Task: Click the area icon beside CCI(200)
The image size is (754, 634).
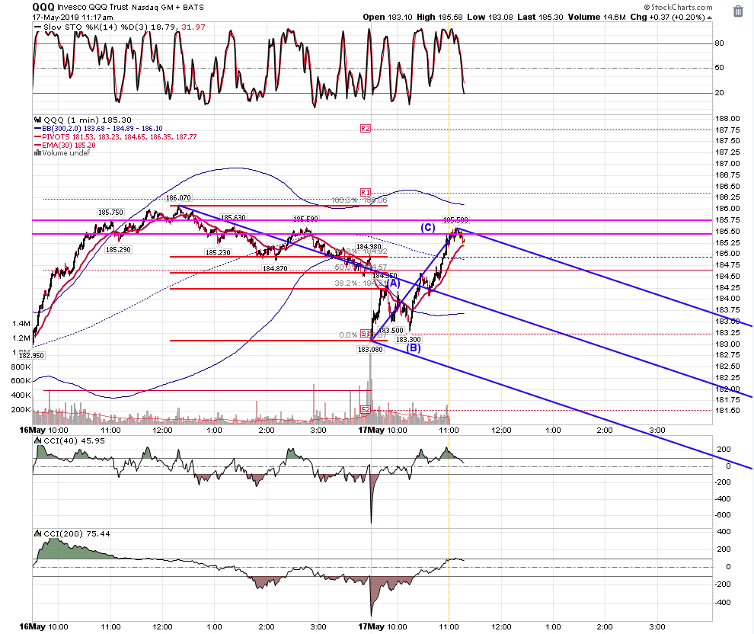Action: click(37, 533)
